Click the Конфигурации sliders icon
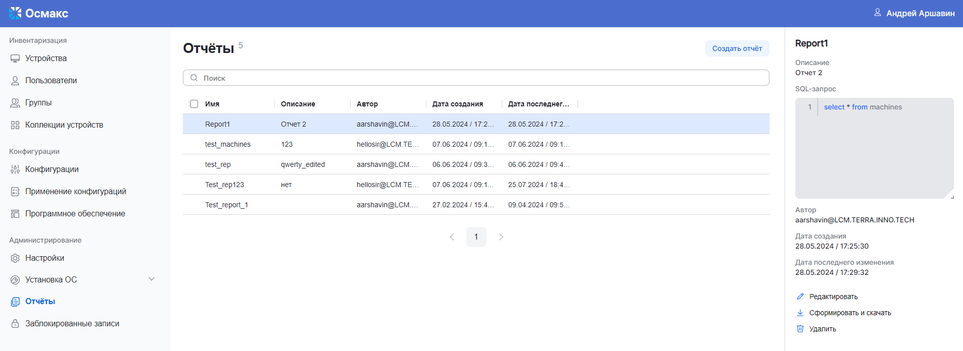 [x=15, y=169]
